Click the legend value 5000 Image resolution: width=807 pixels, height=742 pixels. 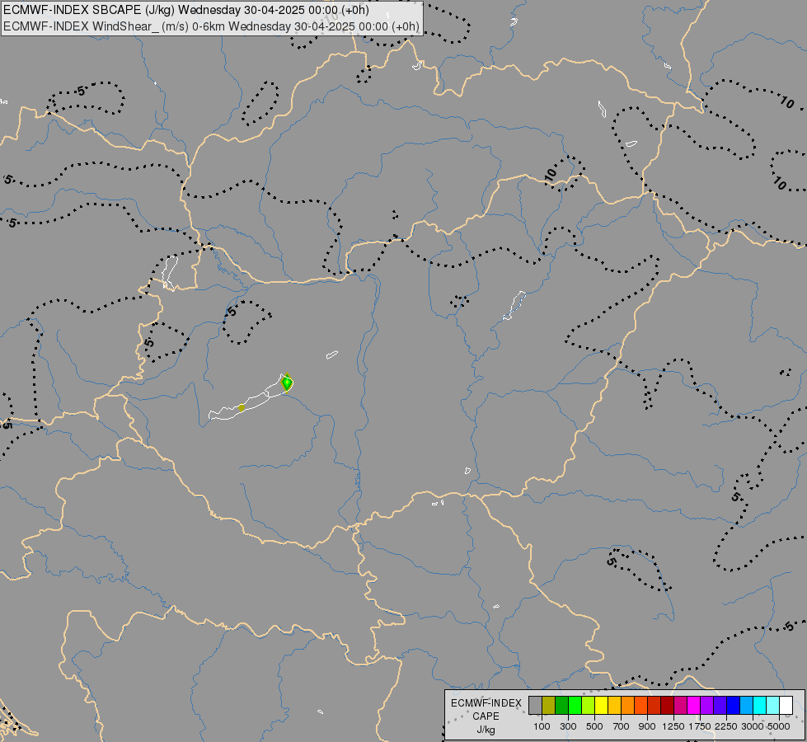[779, 726]
